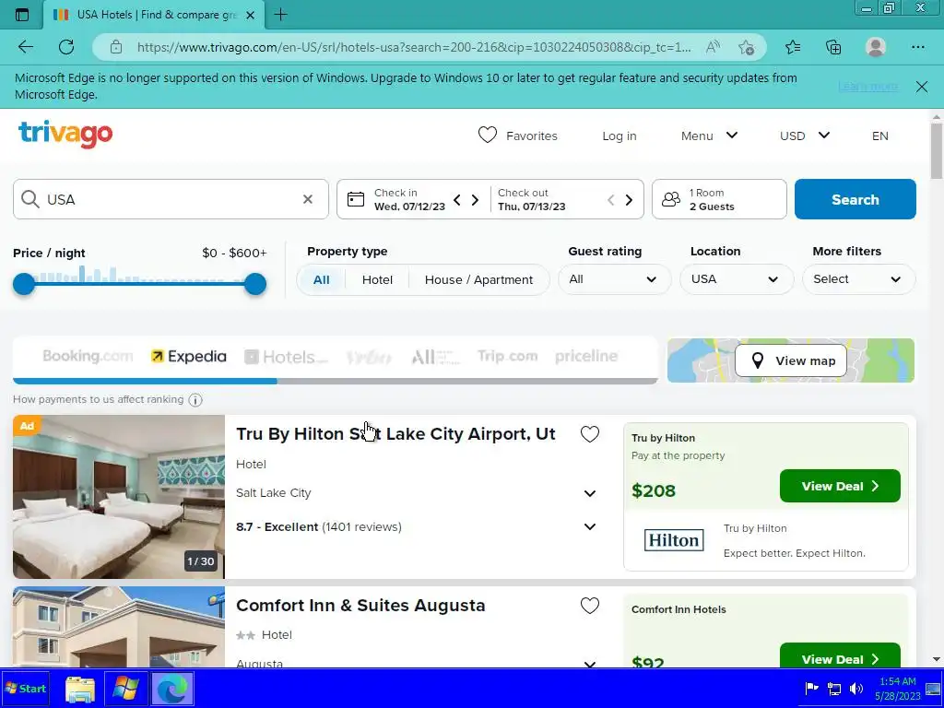Click the ranking info icon
The height and width of the screenshot is (708, 944).
coord(195,400)
